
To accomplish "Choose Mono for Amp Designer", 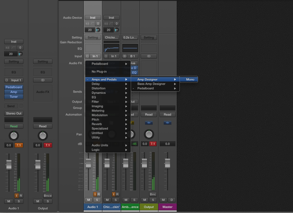I will click(190, 79).
